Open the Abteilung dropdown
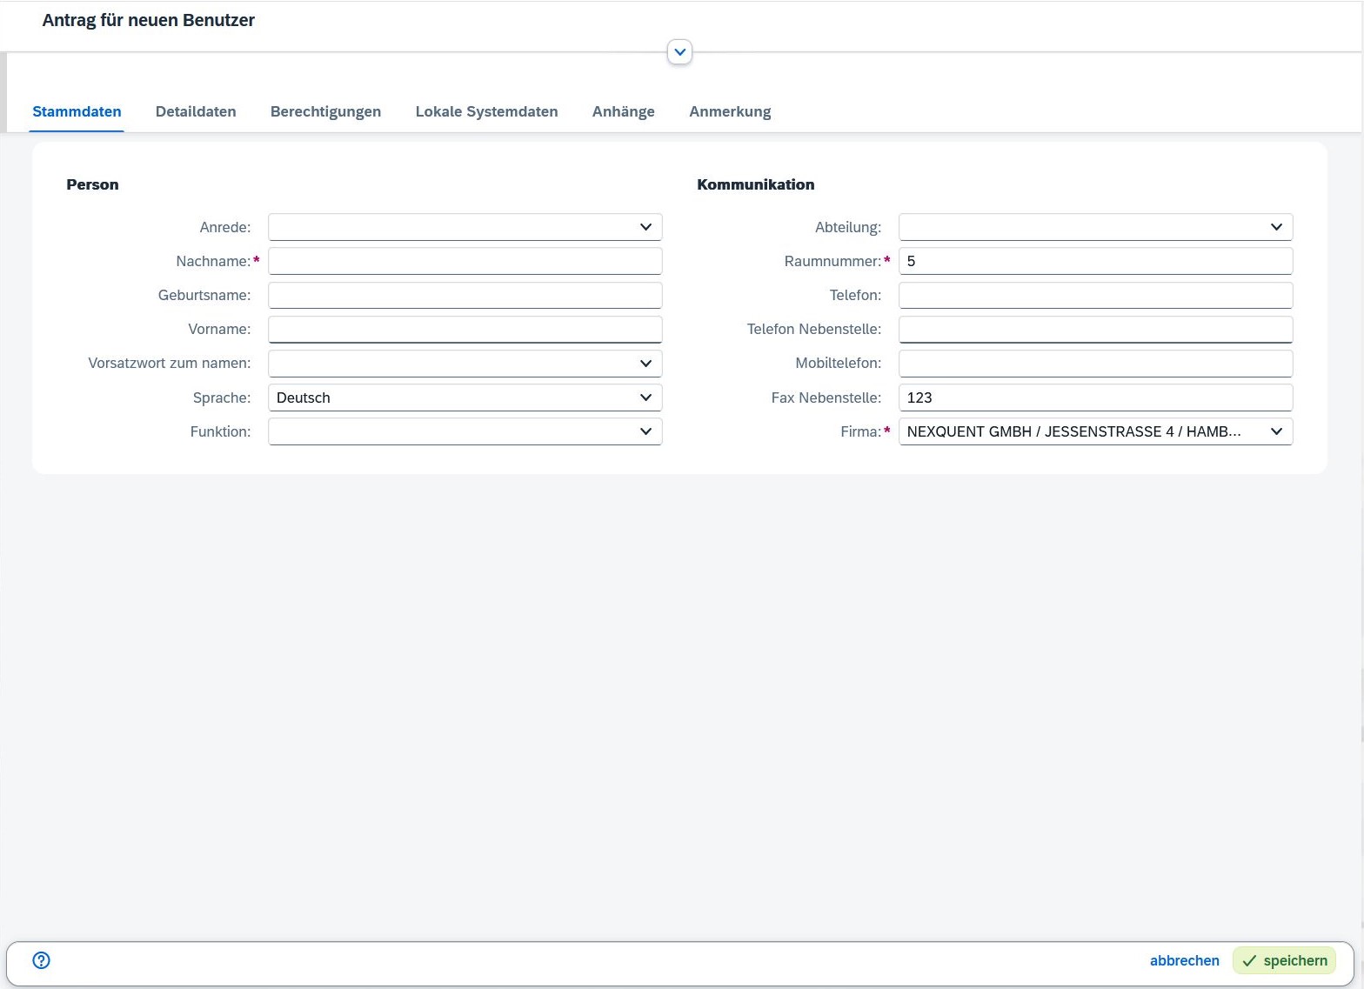Image resolution: width=1364 pixels, height=989 pixels. coord(1275,227)
